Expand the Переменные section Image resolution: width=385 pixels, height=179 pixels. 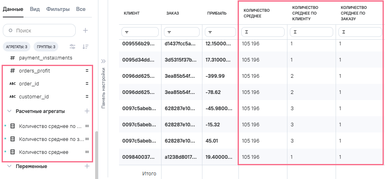[x=9, y=166]
